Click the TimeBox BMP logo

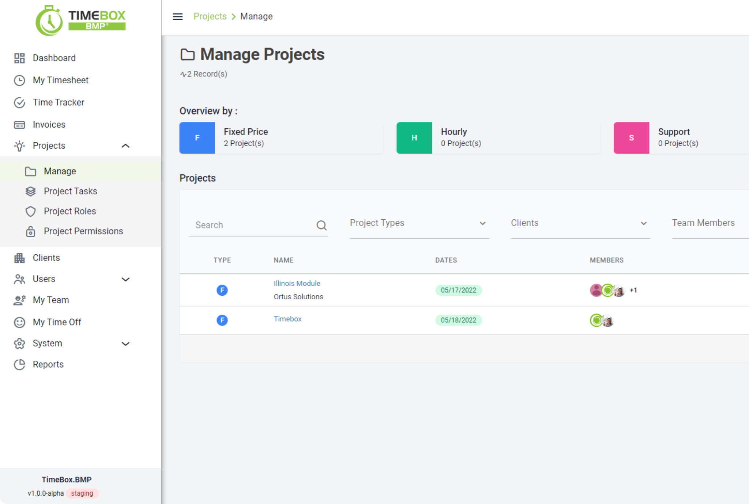click(x=80, y=20)
